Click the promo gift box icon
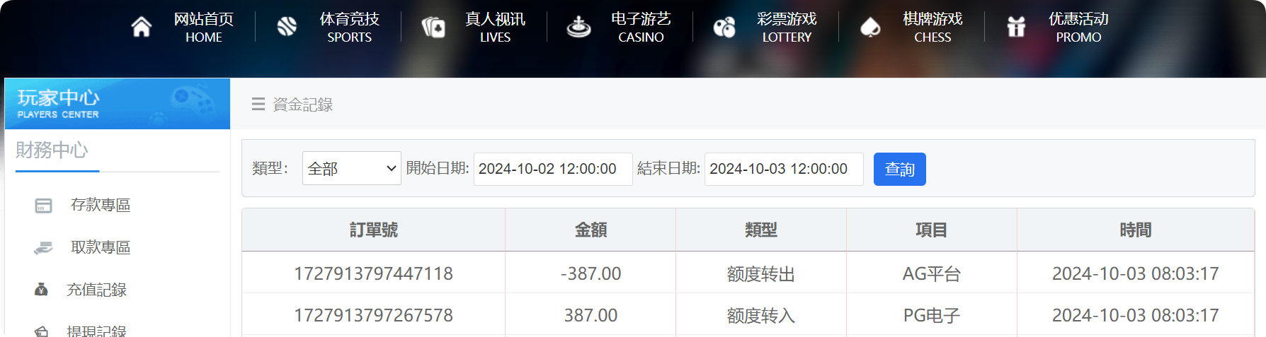 1016,27
